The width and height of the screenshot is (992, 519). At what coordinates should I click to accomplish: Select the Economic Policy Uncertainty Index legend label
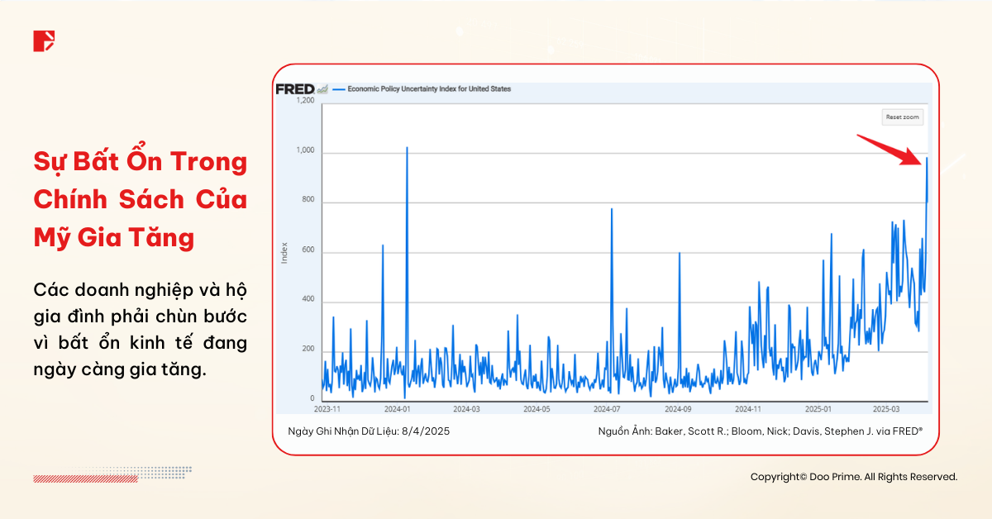428,89
